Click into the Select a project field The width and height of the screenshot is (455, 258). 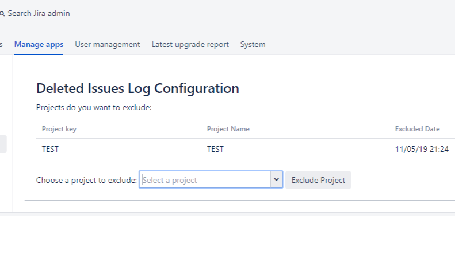pyautogui.click(x=205, y=180)
